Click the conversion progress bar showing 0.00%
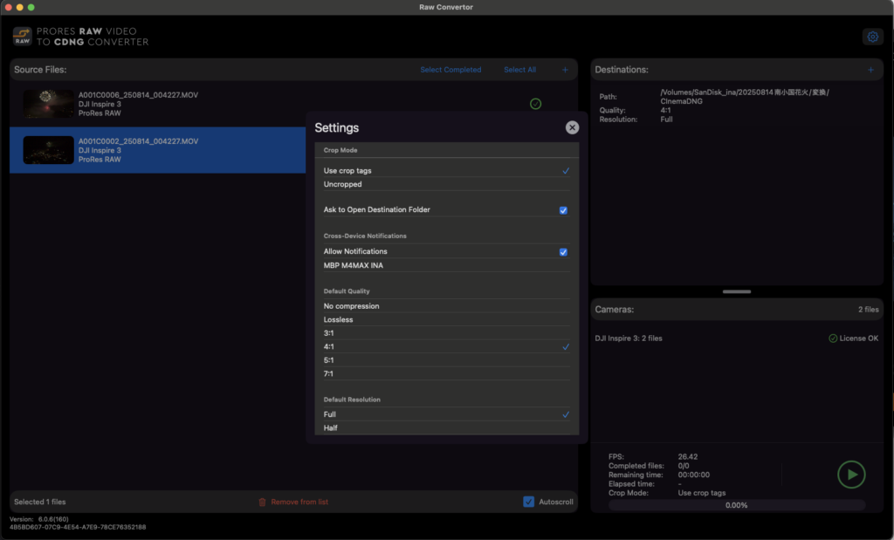894x540 pixels. pos(737,505)
